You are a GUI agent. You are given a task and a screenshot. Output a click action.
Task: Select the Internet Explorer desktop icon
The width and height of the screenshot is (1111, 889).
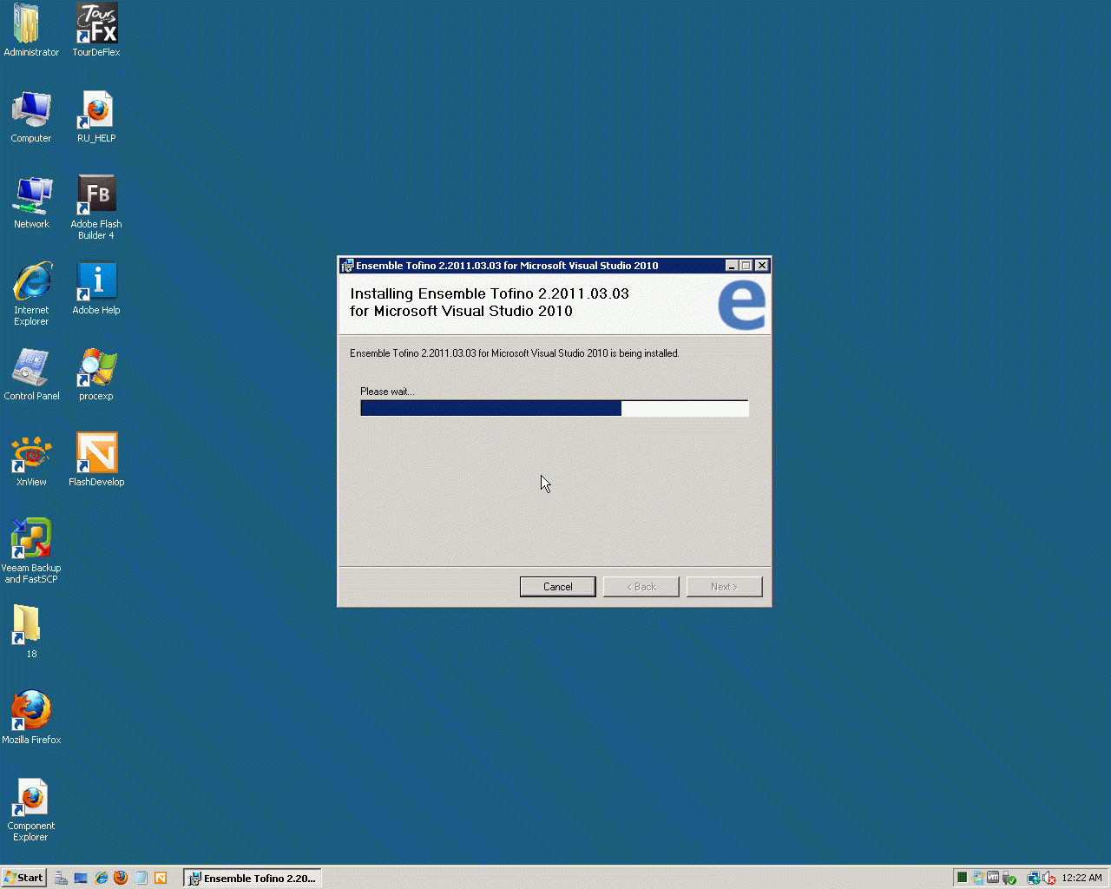[x=31, y=293]
